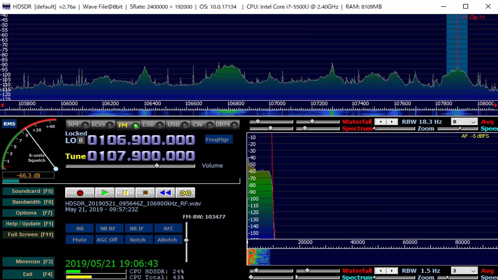498x280 pixels.
Task: Stop playback with the stop button
Action: (x=146, y=193)
